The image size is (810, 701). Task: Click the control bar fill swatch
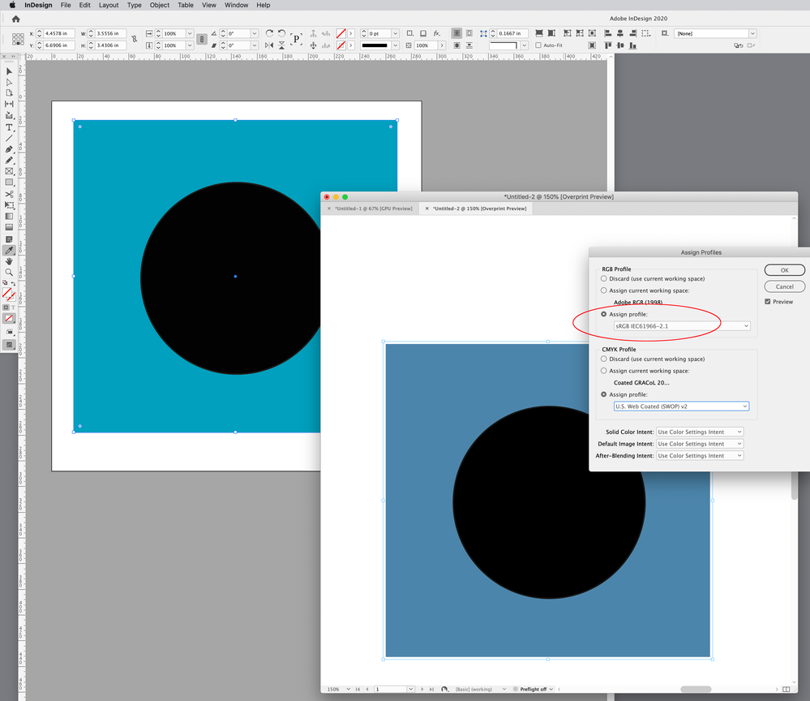(x=341, y=33)
